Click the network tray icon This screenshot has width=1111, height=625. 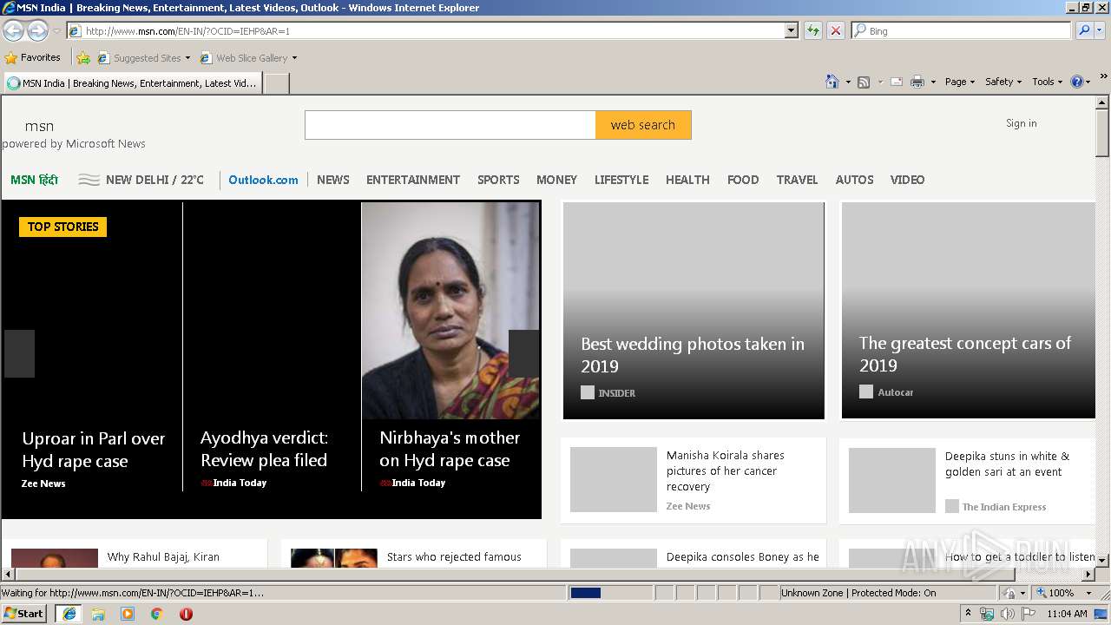(987, 614)
